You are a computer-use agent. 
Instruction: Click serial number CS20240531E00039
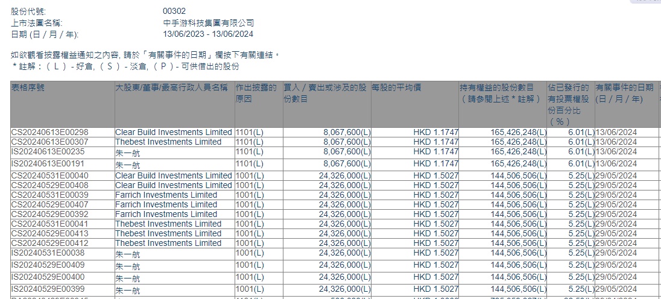49,195
